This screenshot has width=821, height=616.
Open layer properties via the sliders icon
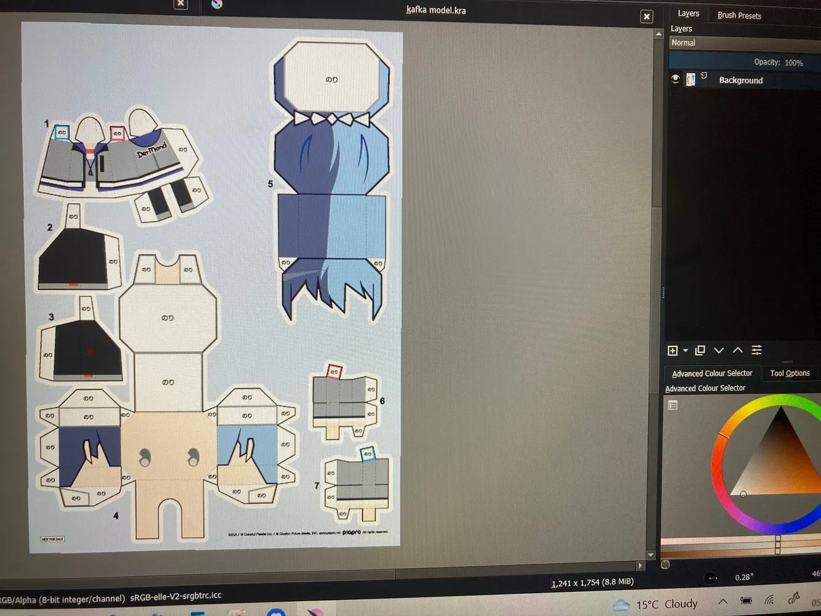point(756,350)
